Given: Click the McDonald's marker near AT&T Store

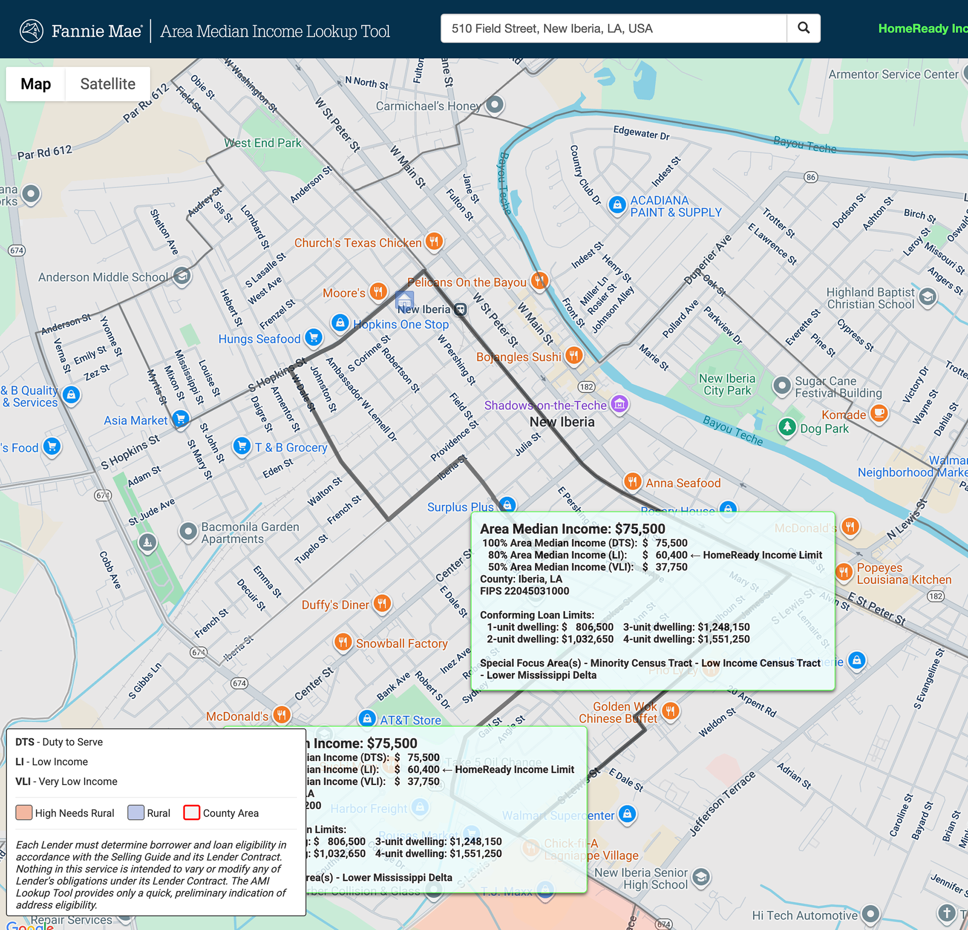Looking at the screenshot, I should (x=281, y=715).
